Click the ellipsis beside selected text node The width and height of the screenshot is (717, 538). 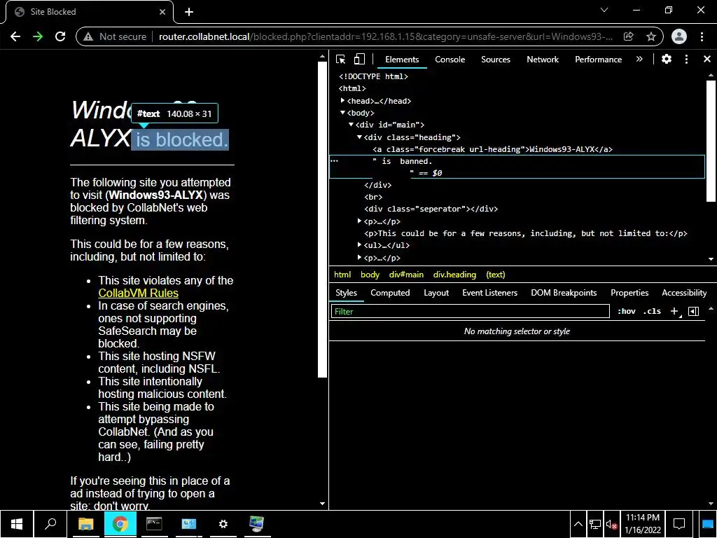[334, 161]
